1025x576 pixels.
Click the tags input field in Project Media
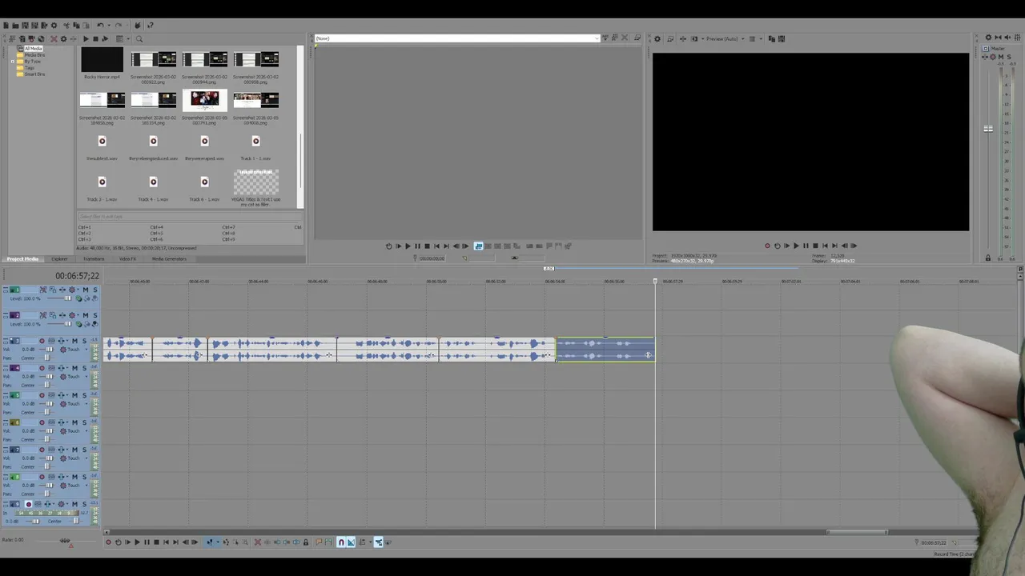pyautogui.click(x=190, y=217)
